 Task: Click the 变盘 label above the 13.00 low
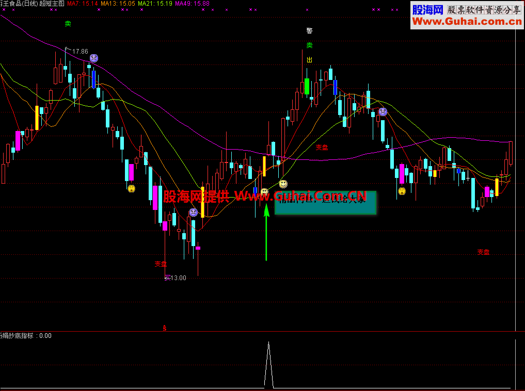click(161, 264)
